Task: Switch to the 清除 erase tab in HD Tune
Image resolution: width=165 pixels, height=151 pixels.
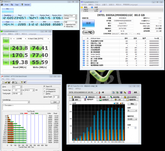Action: click(x=75, y=100)
